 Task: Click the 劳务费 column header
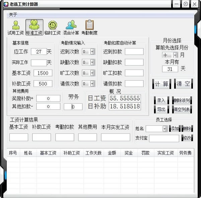(x=186, y=153)
